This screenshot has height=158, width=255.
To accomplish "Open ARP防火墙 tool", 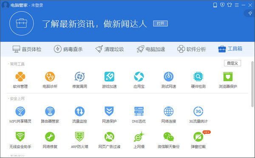I will pos(79,140).
